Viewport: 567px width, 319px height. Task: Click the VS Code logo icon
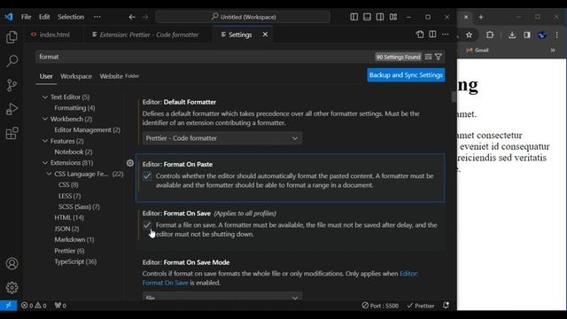pyautogui.click(x=9, y=17)
